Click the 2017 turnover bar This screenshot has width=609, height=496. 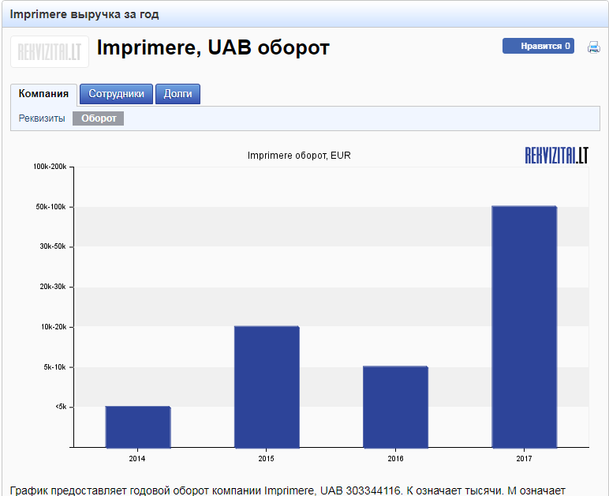coord(525,327)
